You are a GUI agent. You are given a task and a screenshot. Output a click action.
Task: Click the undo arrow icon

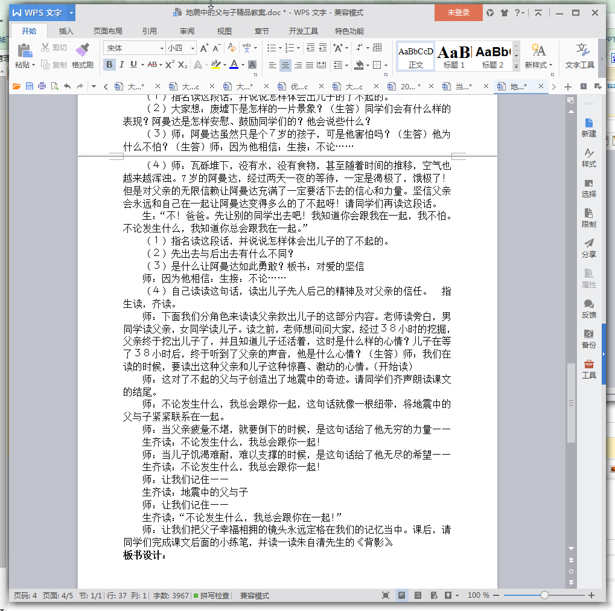[68, 86]
